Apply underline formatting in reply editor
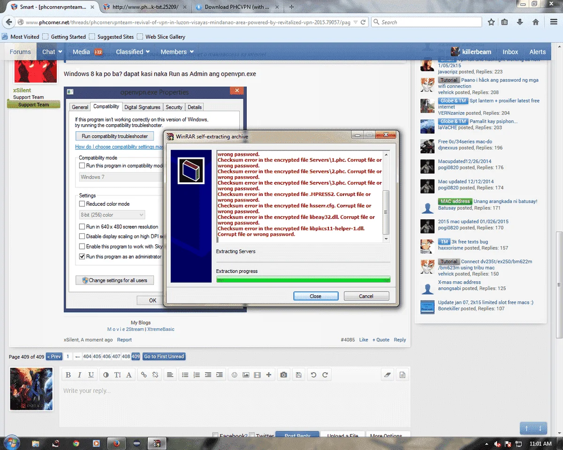Viewport: 563px width, 450px height. coord(91,375)
